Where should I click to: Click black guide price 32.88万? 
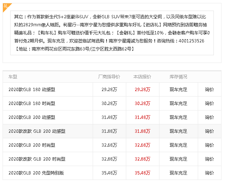click(109, 159)
